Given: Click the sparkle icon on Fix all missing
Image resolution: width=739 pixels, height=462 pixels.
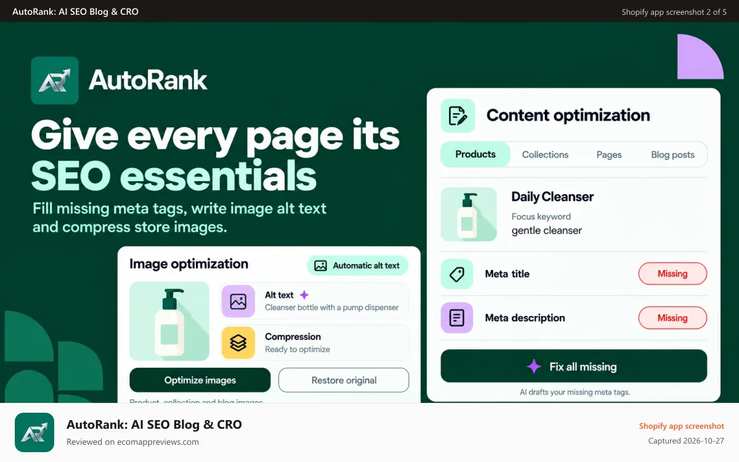Looking at the screenshot, I should click(x=534, y=367).
